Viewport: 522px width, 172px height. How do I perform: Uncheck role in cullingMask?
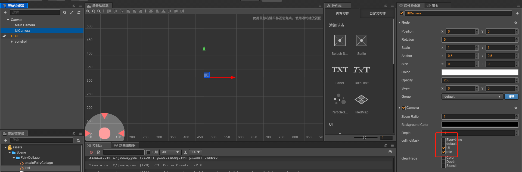click(x=443, y=152)
